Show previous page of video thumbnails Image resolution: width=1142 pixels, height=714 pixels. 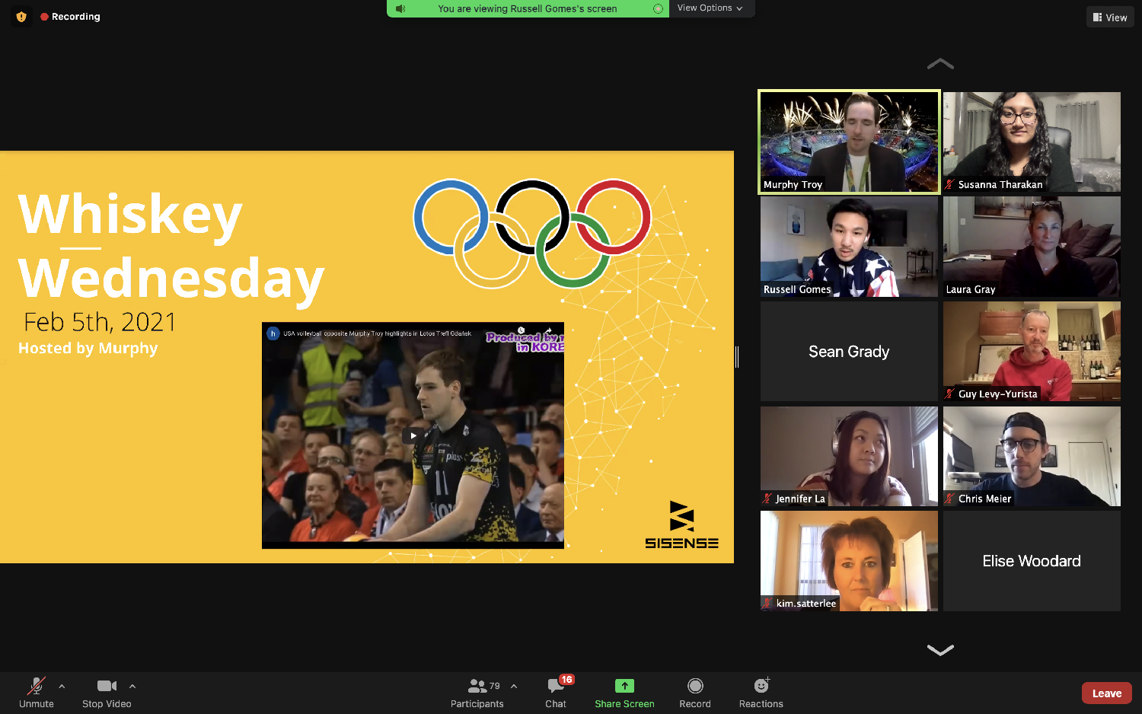click(x=940, y=65)
